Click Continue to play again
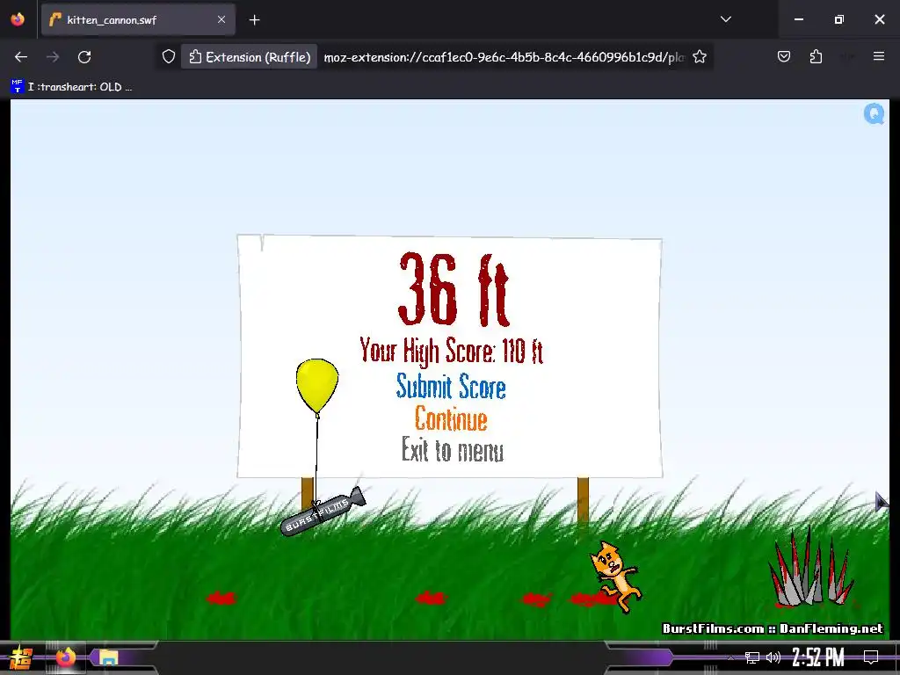Image resolution: width=900 pixels, height=675 pixels. click(451, 418)
